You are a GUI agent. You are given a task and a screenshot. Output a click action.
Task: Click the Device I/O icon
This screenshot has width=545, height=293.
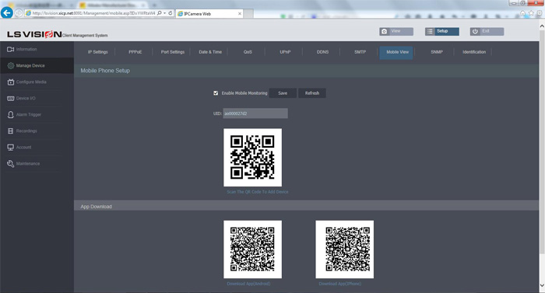tap(10, 98)
